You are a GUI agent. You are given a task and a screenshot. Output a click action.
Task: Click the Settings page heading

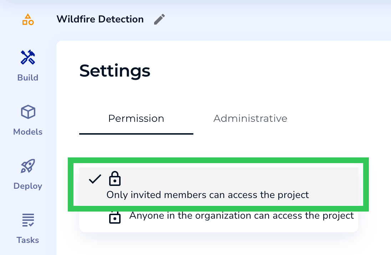pos(115,71)
